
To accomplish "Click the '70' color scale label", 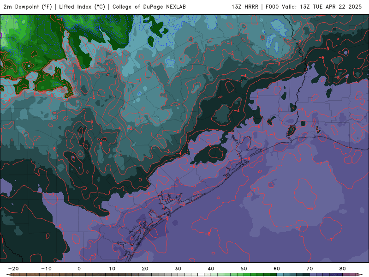I will (x=309, y=269).
